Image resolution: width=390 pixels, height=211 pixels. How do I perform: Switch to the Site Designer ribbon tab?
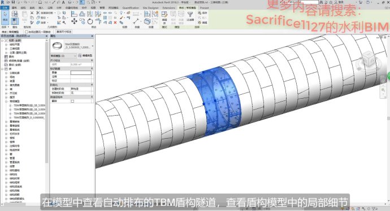(150, 8)
